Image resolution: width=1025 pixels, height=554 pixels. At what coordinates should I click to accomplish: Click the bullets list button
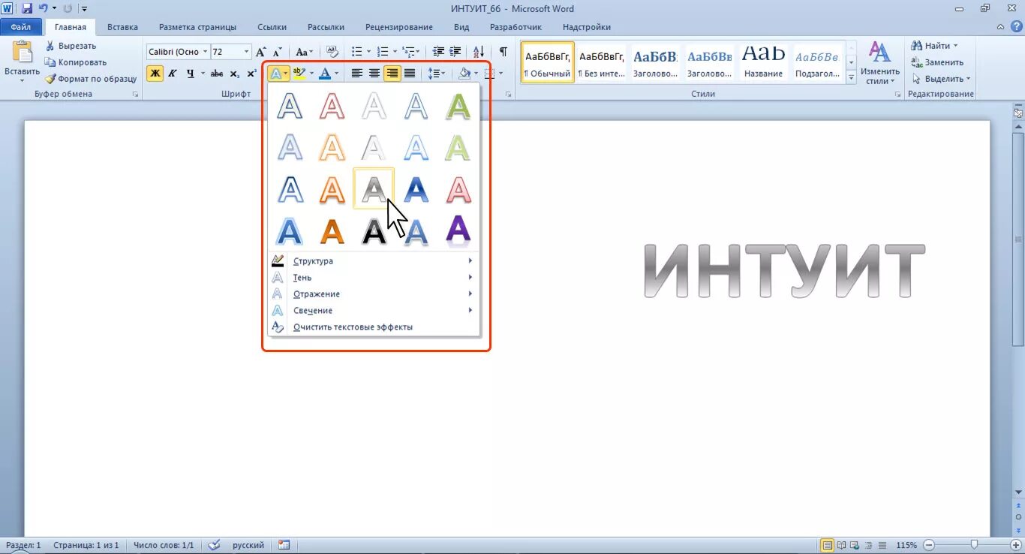(357, 52)
